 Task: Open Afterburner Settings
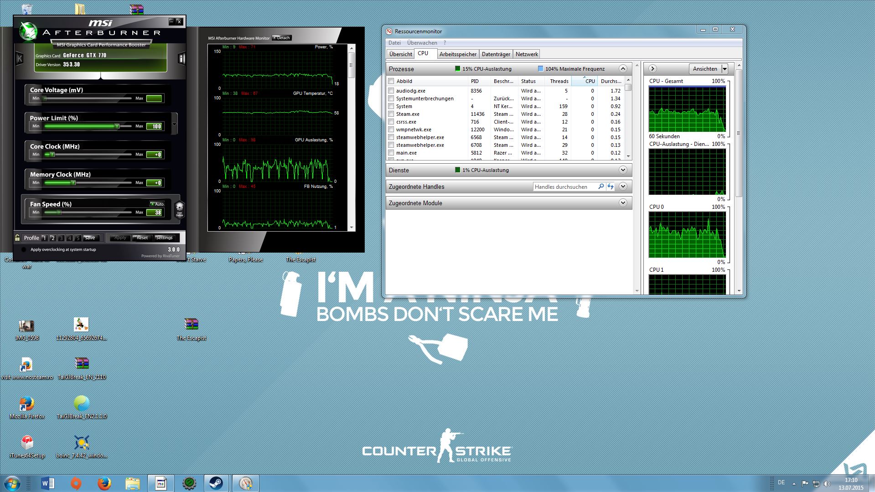164,238
